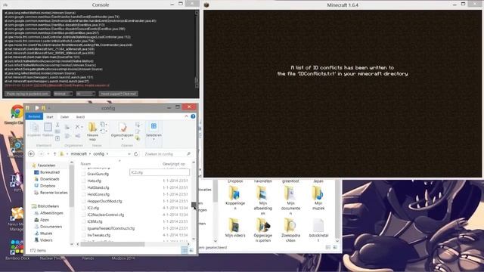Sort files by Gewijzigd op column
484x272 pixels.
coord(174,164)
